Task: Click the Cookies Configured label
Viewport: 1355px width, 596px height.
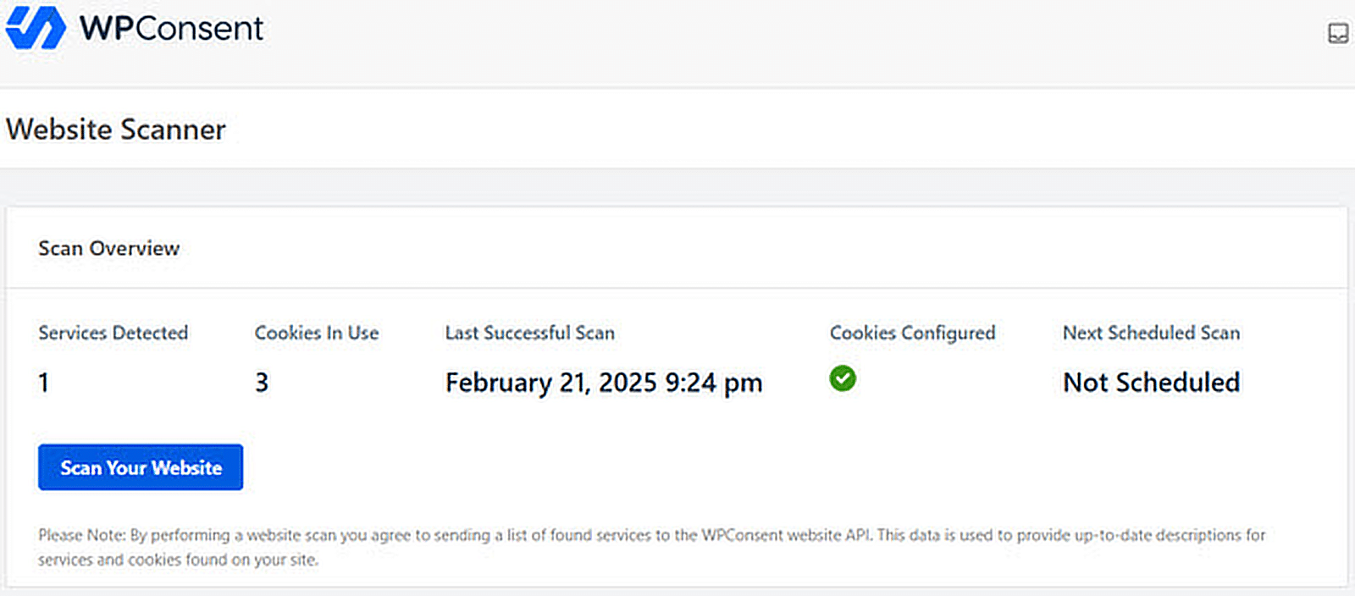Action: pyautogui.click(x=912, y=333)
